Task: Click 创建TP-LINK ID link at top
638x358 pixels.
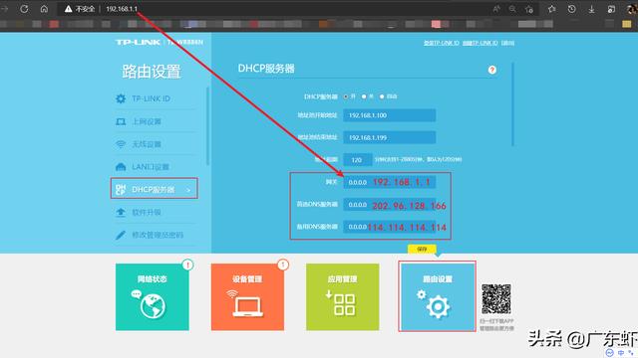Action: click(x=480, y=43)
